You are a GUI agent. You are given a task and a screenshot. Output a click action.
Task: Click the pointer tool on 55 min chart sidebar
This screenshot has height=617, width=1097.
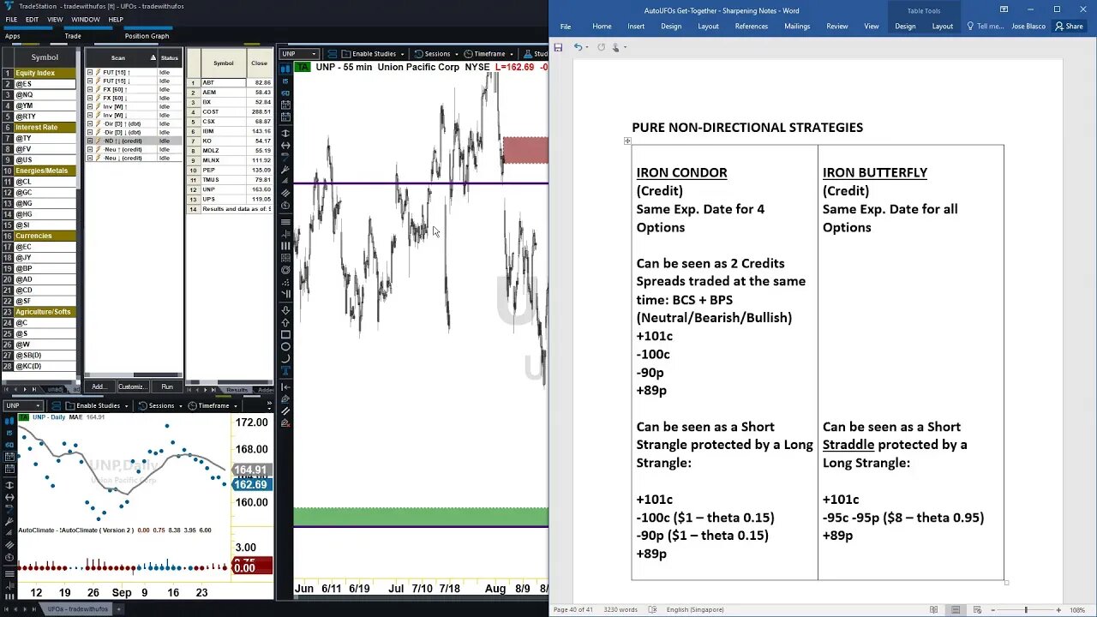pyautogui.click(x=285, y=157)
